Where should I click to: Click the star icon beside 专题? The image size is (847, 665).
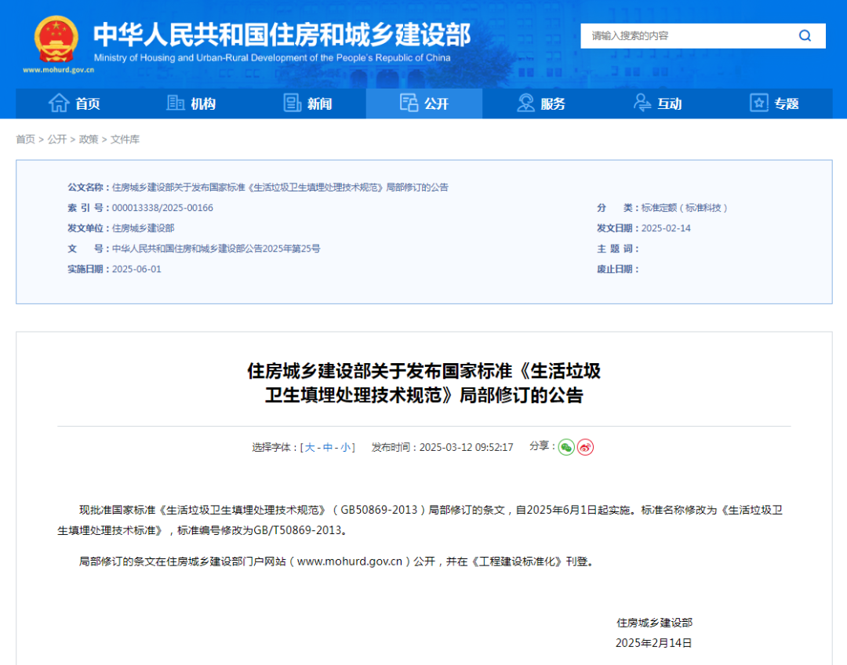coord(758,104)
